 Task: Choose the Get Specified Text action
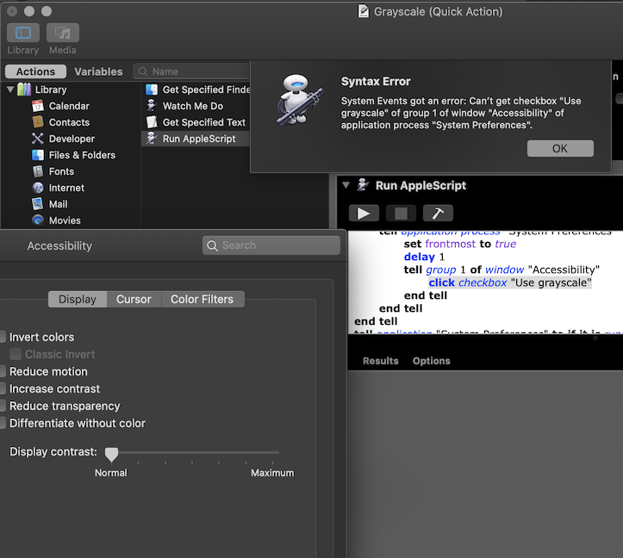tap(196, 122)
